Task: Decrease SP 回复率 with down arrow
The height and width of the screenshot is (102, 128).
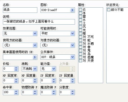Action: 54,82
